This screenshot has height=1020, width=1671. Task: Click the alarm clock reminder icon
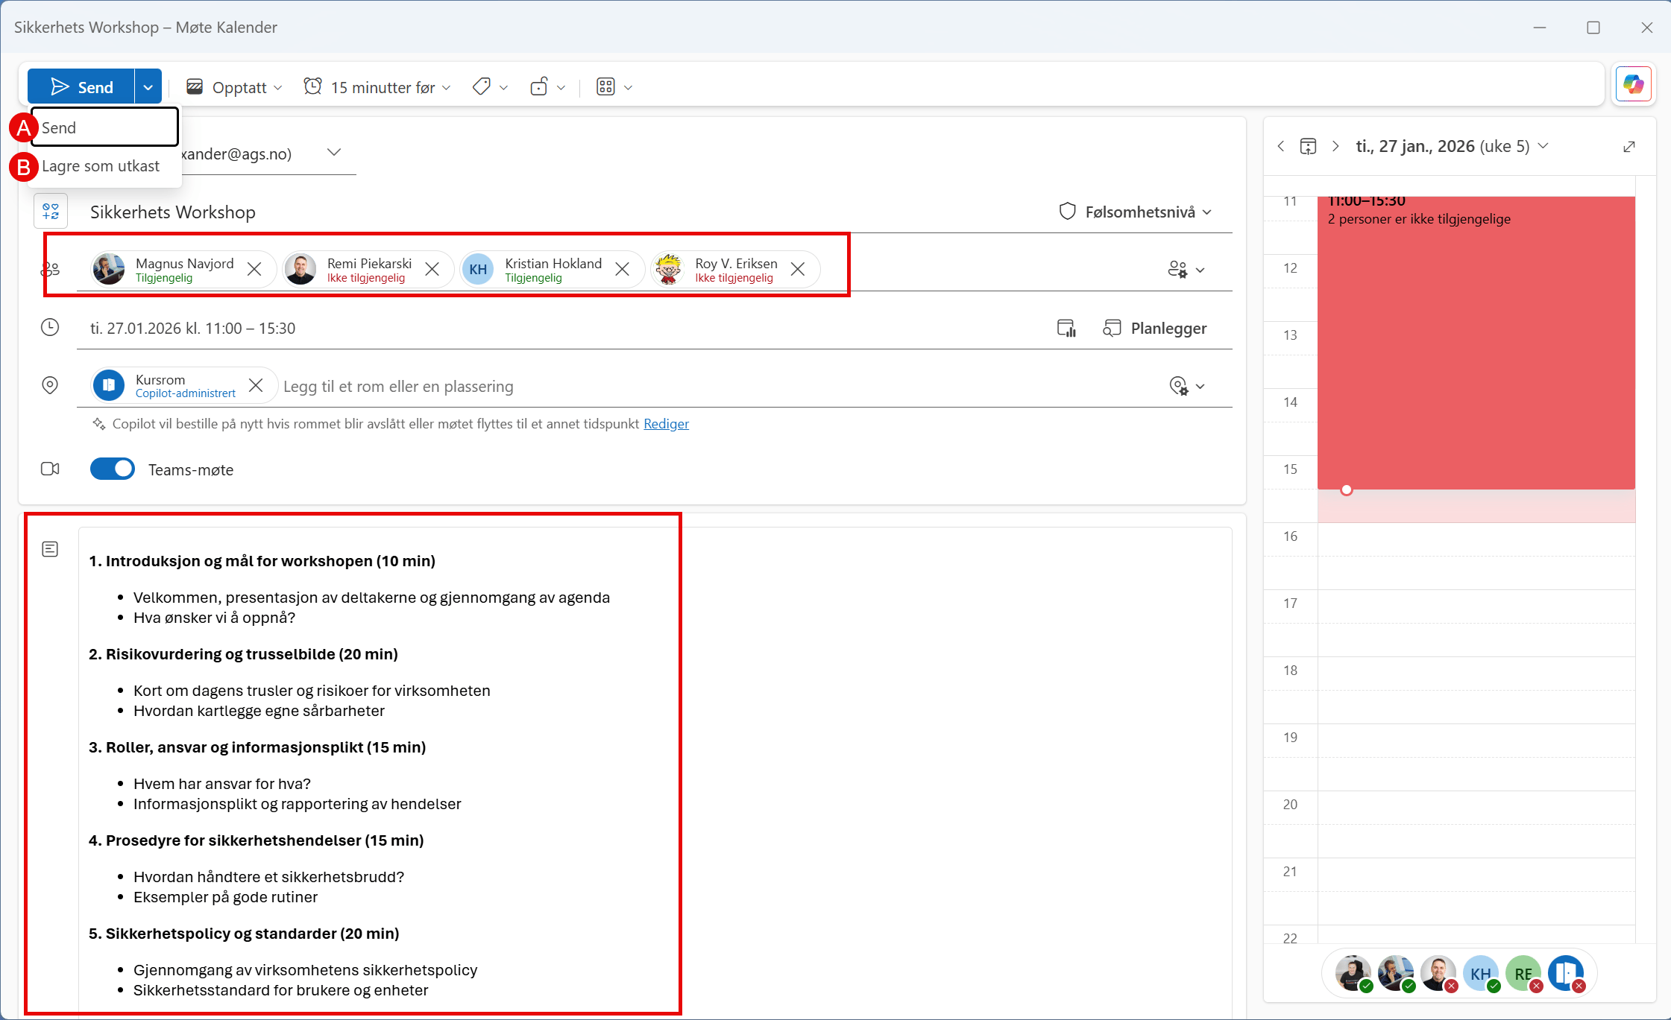coord(313,86)
